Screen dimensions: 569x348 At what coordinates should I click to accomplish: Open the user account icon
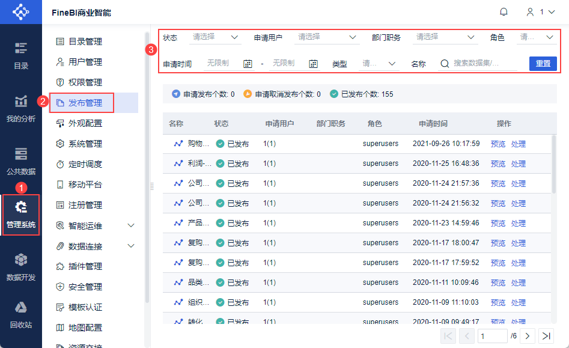pos(530,12)
